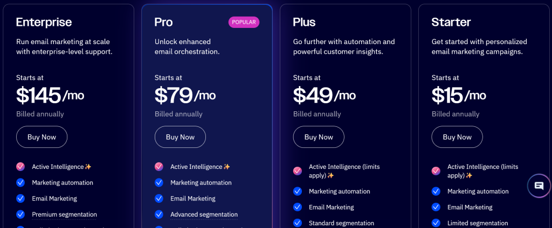
Task: Click the Starter Limited segmentation checkmark icon
Action: point(436,223)
